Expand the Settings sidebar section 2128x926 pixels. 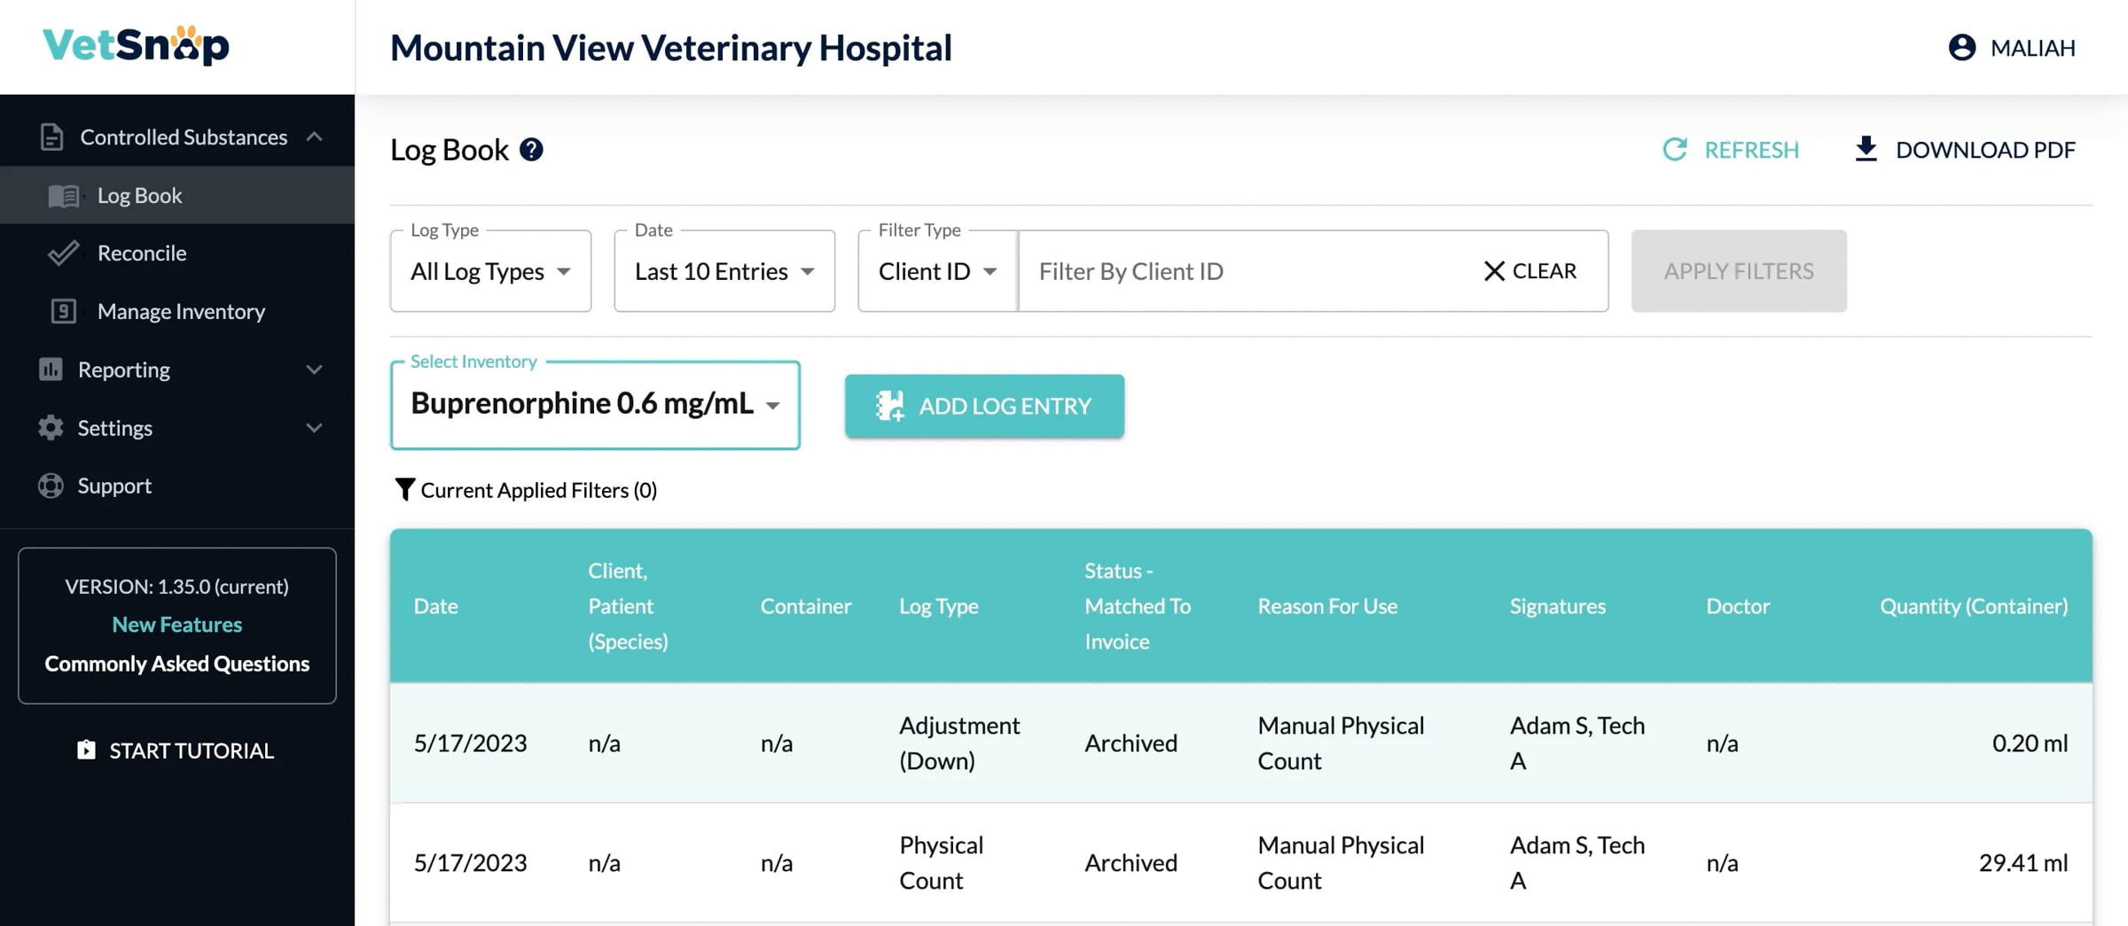point(177,428)
